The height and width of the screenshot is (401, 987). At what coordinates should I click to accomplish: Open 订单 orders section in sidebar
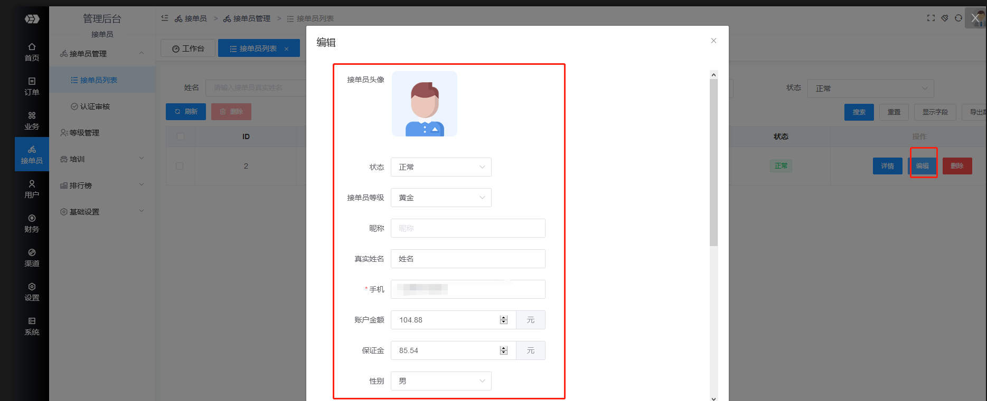32,86
